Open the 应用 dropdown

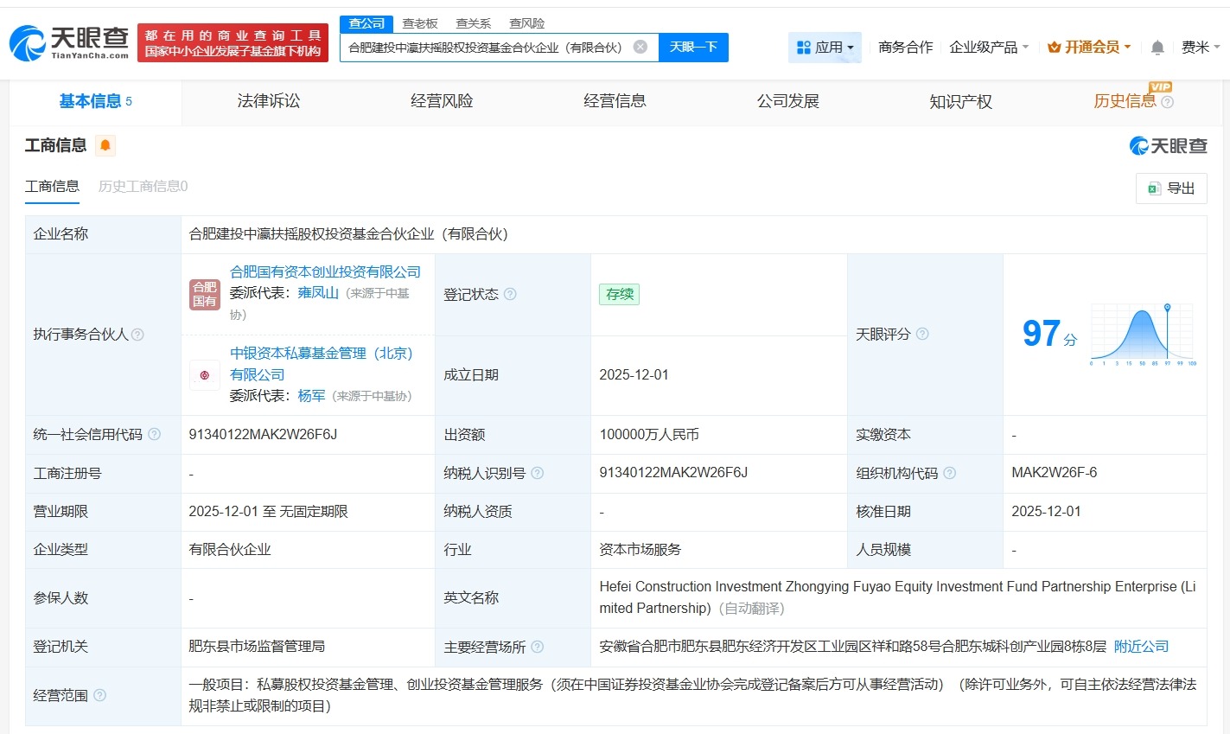coord(824,48)
